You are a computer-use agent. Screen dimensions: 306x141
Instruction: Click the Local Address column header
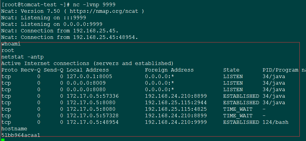click(88, 70)
